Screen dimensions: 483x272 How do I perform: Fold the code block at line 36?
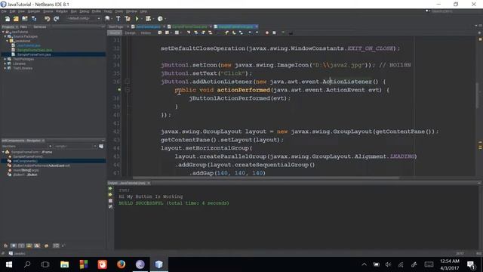(128, 82)
